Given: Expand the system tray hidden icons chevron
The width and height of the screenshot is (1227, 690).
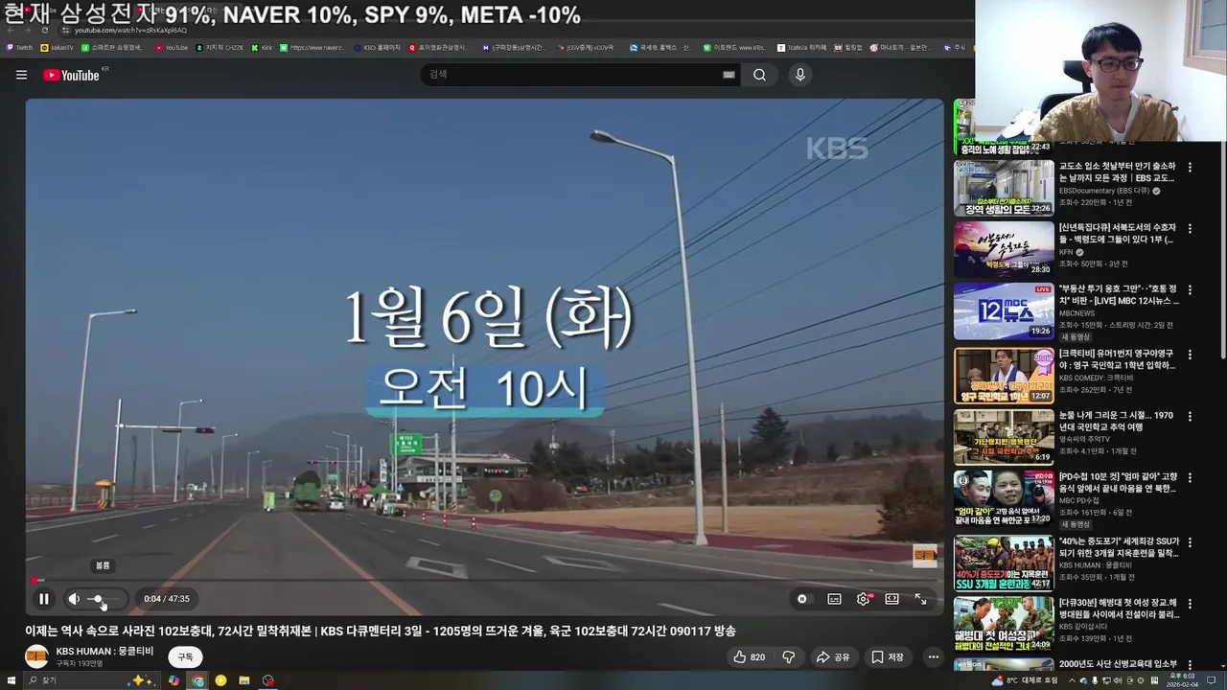Looking at the screenshot, I should 1074,680.
